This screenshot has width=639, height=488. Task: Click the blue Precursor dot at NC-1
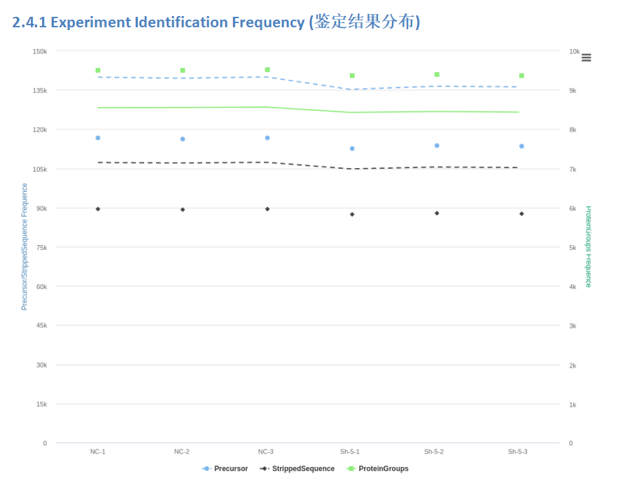(98, 138)
